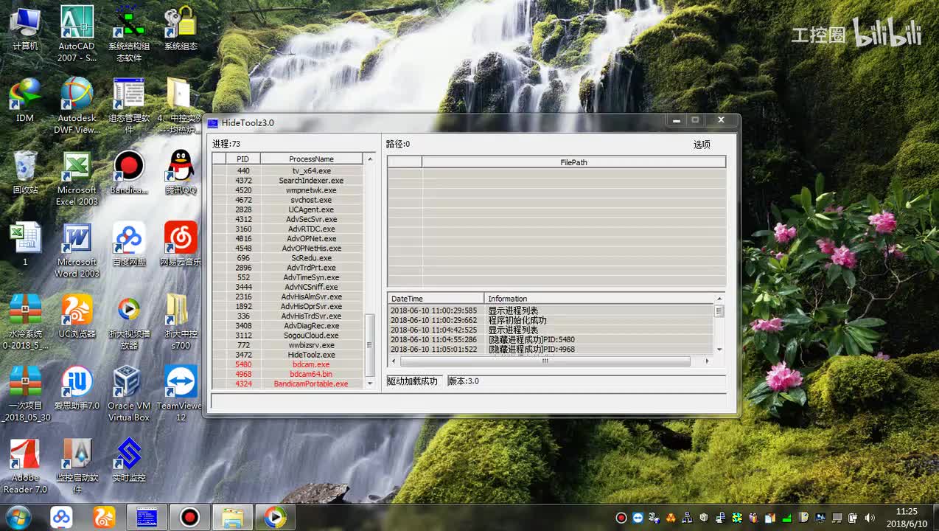Select the AdvRTDC.exe process row

click(x=288, y=229)
